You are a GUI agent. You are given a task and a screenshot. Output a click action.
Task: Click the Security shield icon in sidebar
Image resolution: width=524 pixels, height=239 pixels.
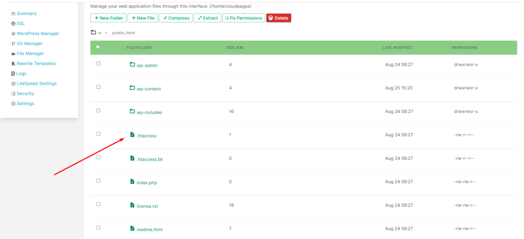point(13,94)
